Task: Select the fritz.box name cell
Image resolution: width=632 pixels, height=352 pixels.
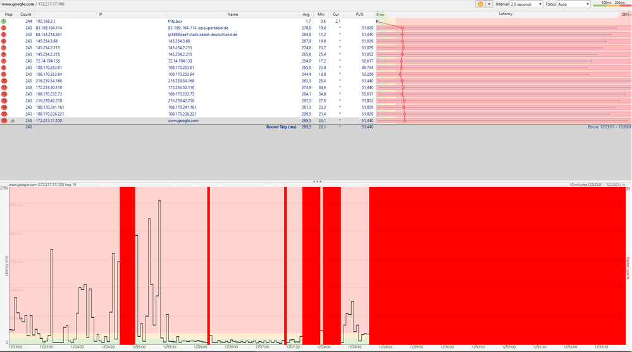Action: tap(175, 21)
